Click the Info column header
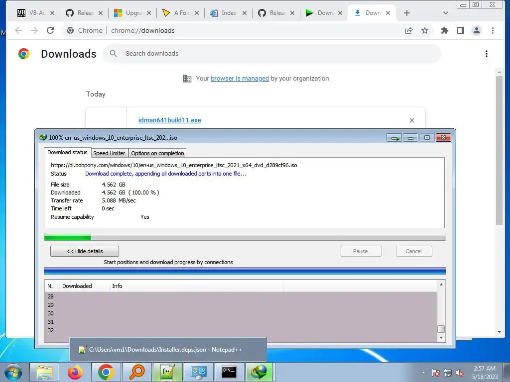 click(x=196, y=286)
